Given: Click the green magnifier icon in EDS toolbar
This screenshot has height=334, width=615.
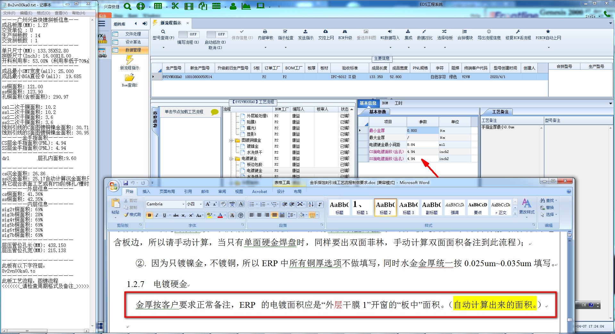Looking at the screenshot, I should point(127,6).
